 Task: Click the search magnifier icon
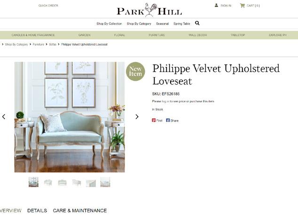pyautogui.click(x=197, y=23)
